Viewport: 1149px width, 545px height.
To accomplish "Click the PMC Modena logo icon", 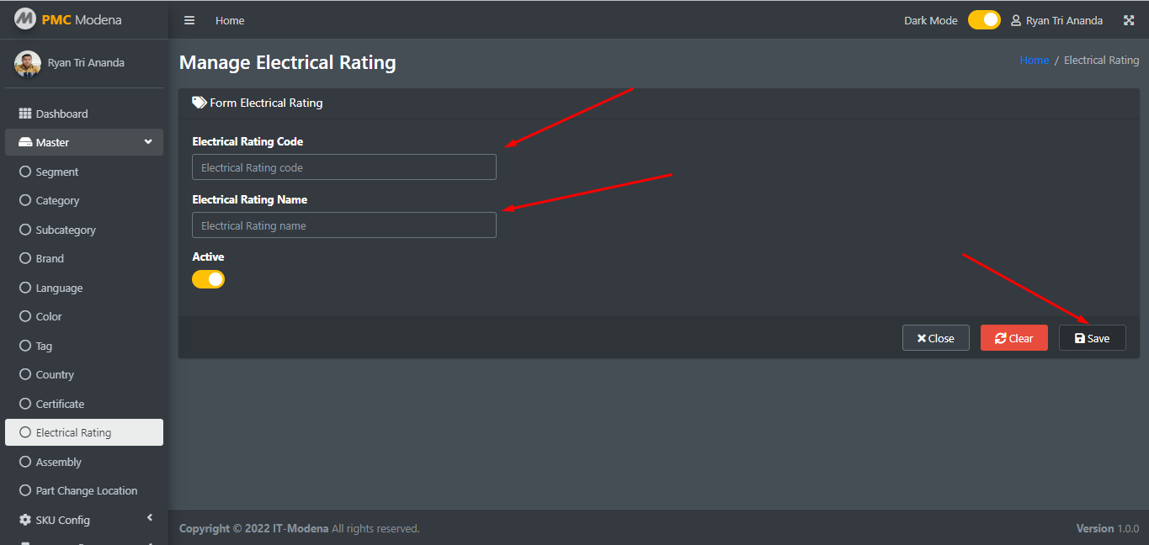I will pos(25,18).
